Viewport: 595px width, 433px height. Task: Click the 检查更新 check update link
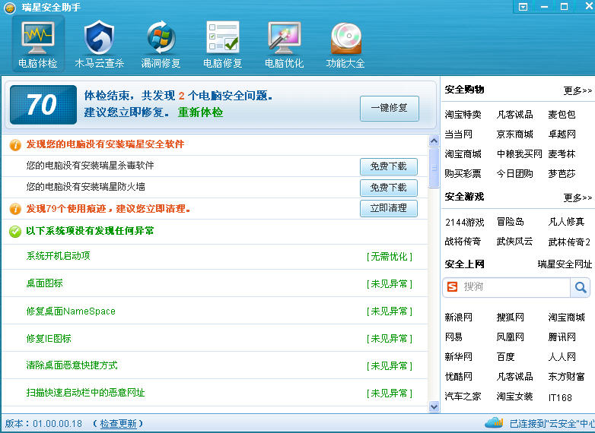[118, 424]
